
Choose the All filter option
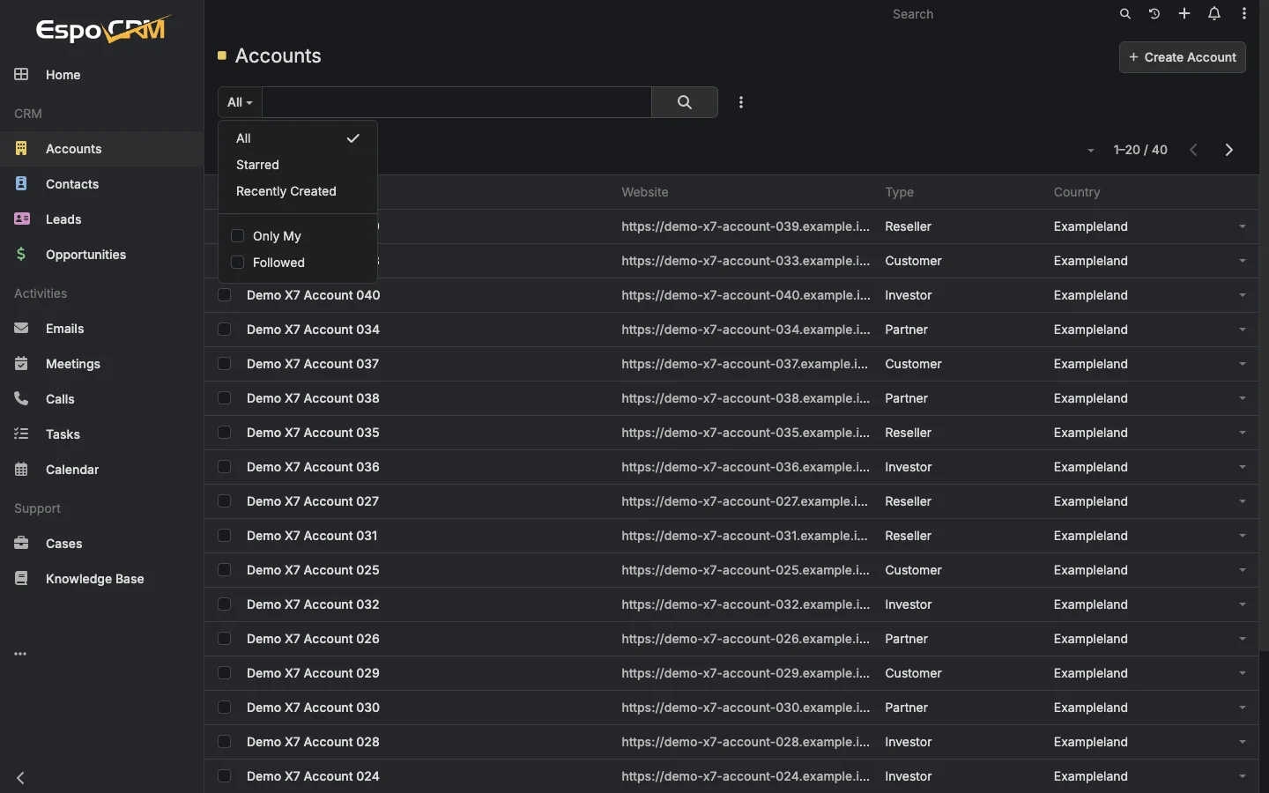[x=298, y=138]
